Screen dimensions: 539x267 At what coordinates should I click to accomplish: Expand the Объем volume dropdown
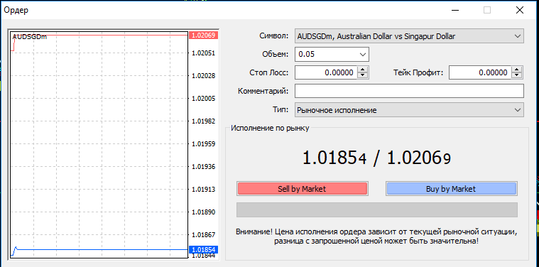pyautogui.click(x=362, y=54)
